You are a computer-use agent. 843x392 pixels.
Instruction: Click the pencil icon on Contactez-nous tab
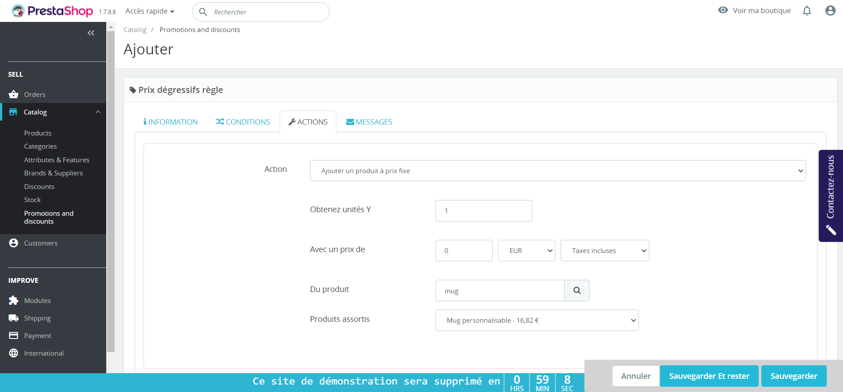pos(831,230)
